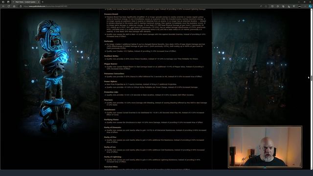The image size is (313, 176).
Task: Close the Patch Notes tab
Action: 39,2
